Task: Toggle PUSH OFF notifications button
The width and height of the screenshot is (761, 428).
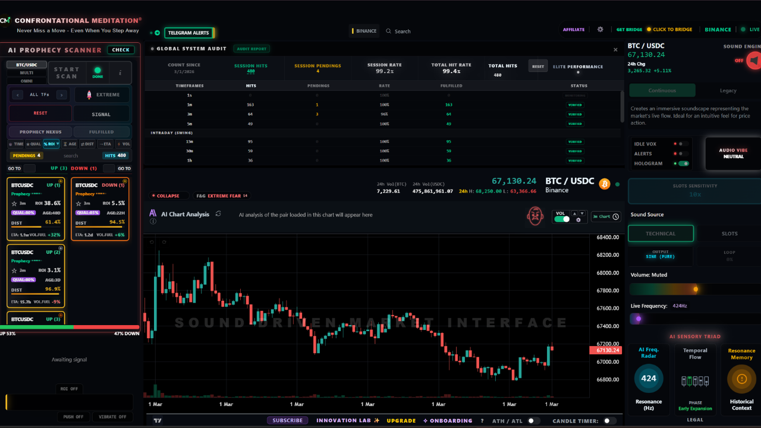Action: pos(73,417)
